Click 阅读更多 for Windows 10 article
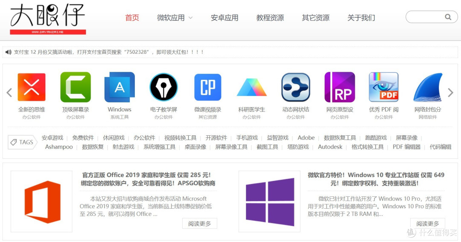This screenshot has height=242, width=461. coord(427,224)
